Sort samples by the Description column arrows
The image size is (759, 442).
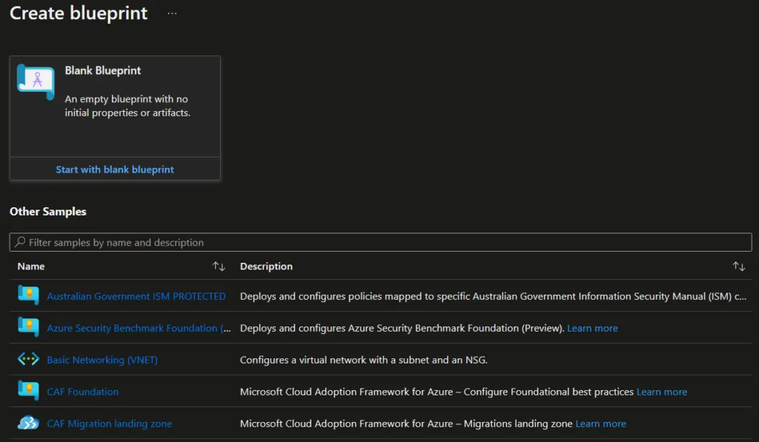tap(739, 267)
